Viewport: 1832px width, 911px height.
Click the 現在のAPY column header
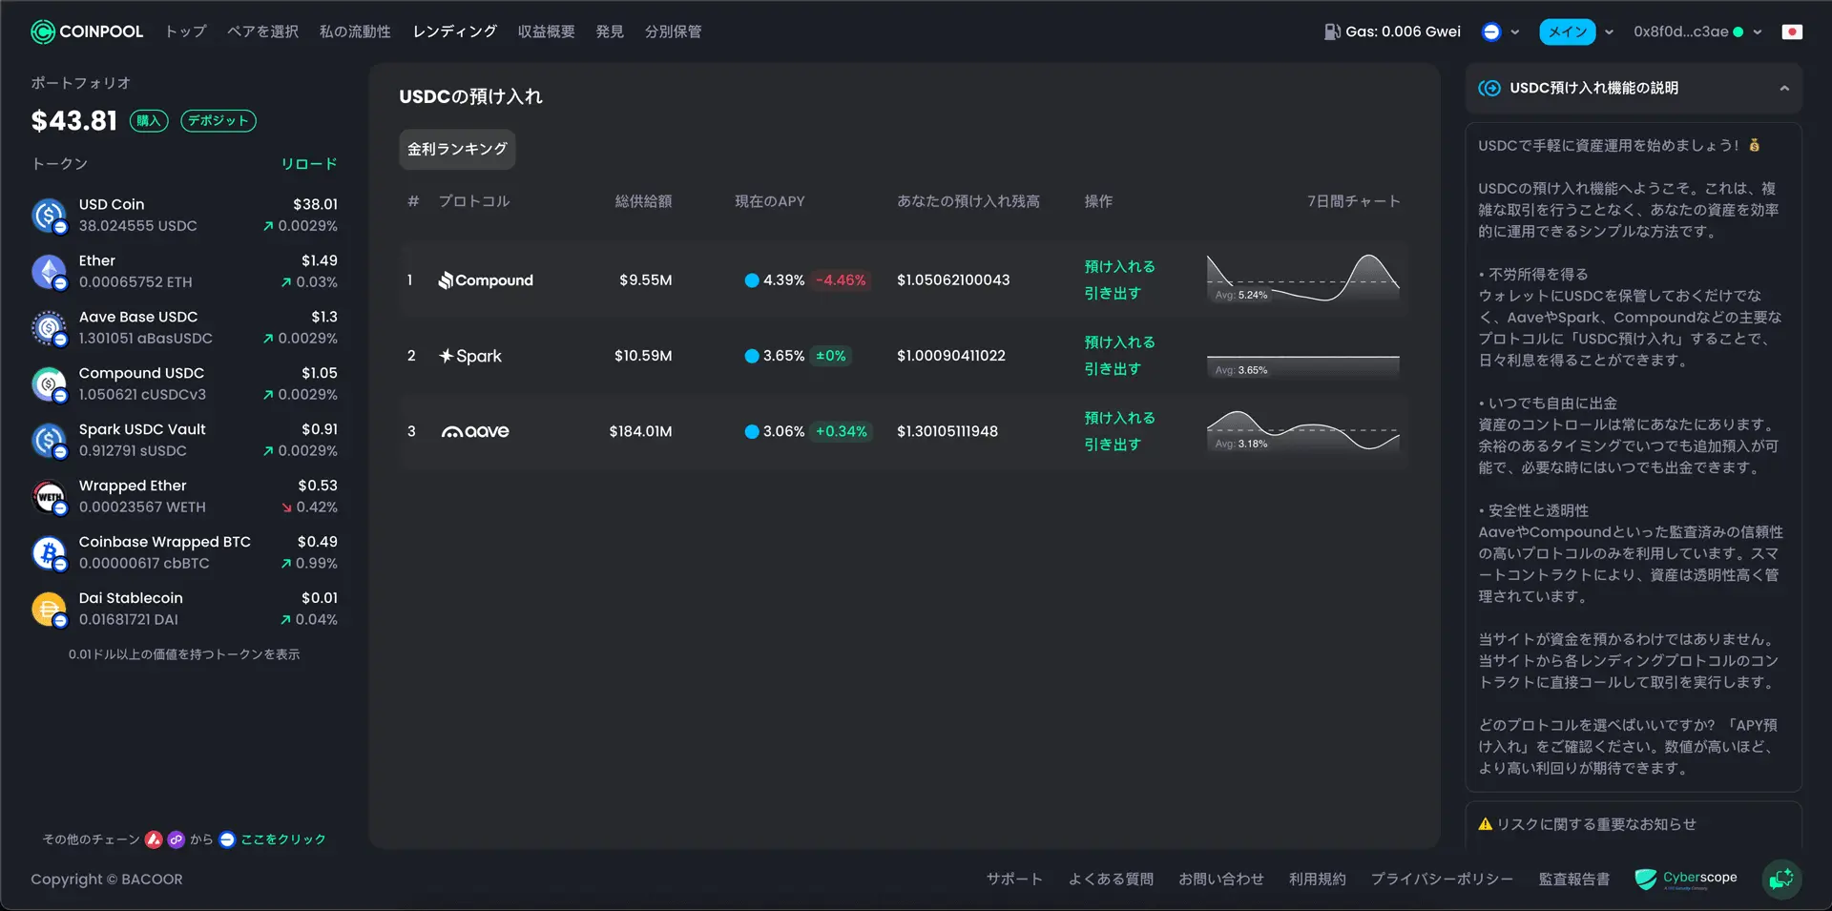pos(770,201)
